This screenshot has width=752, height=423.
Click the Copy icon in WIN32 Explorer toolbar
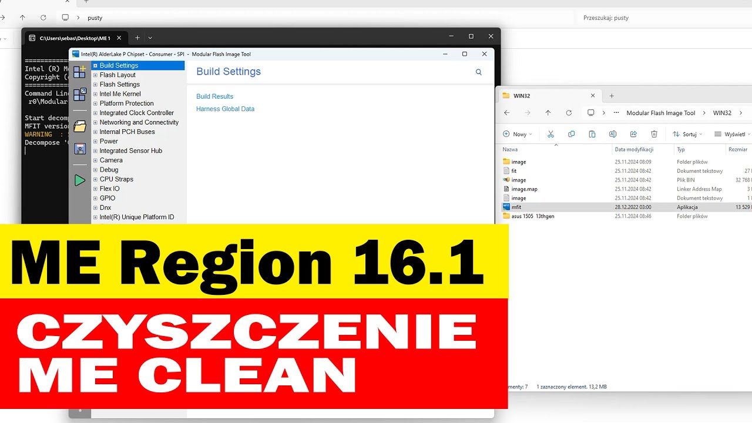(571, 134)
